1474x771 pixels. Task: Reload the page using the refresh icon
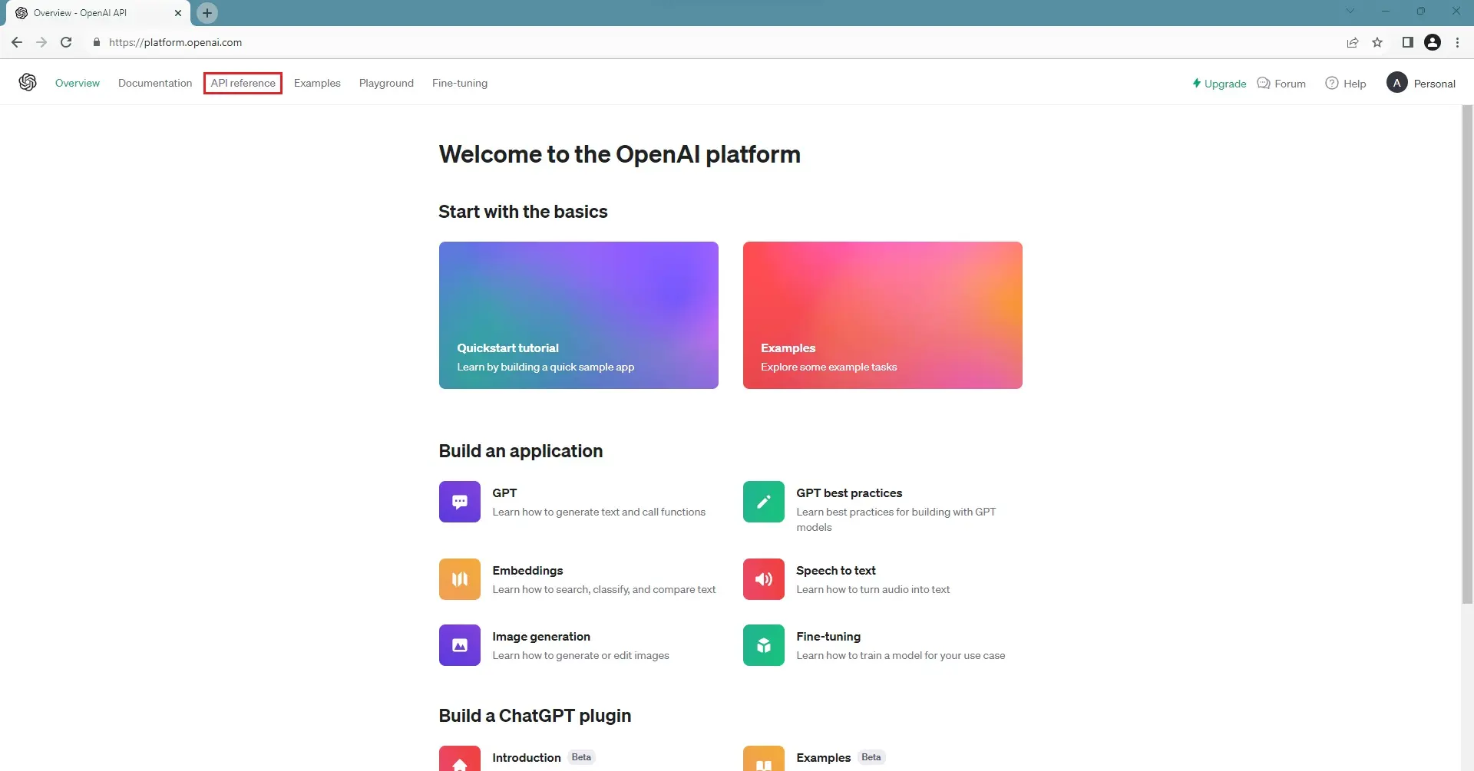click(x=66, y=43)
